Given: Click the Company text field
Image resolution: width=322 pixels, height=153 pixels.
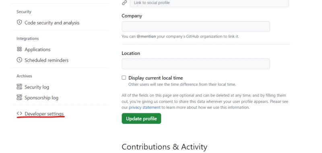Looking at the screenshot, I should 196,26.
